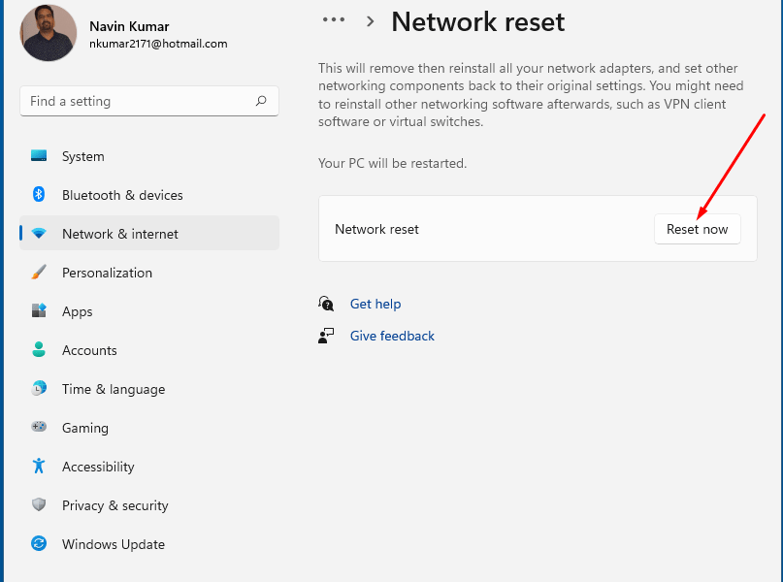The image size is (783, 582).
Task: Click the Accessibility figure icon
Action: 39,467
